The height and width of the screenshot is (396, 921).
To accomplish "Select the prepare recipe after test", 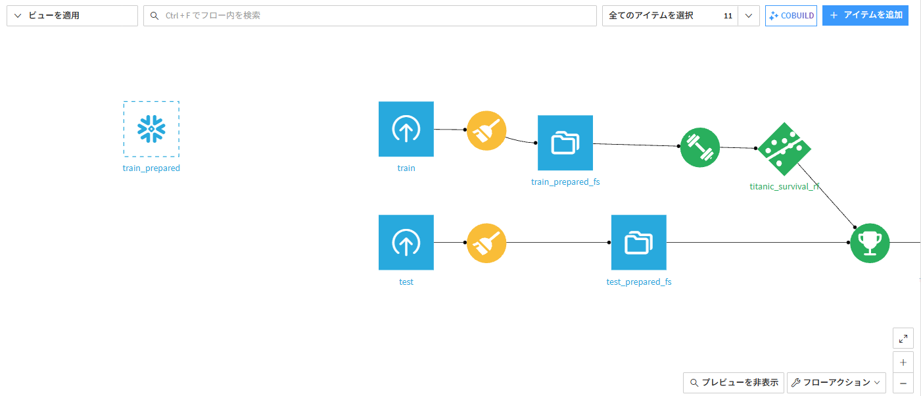I will (486, 243).
